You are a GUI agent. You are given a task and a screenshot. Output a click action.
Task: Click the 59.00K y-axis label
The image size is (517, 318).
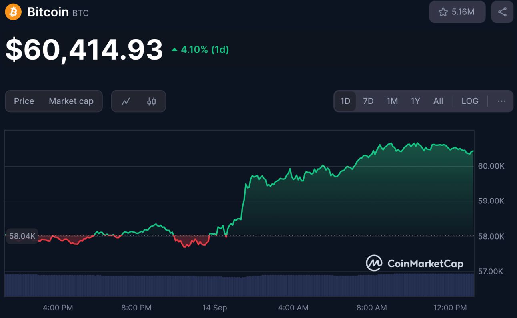click(491, 201)
